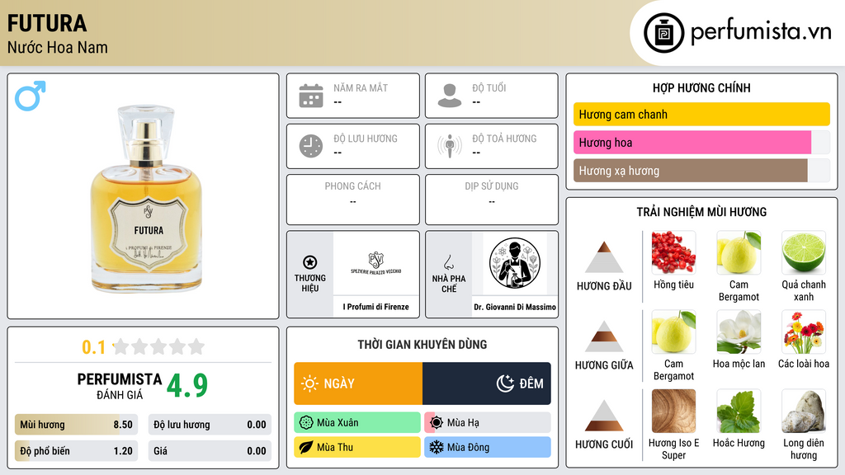Image resolution: width=845 pixels, height=475 pixels.
Task: Click the 0.1 user rating value
Action: click(x=94, y=347)
